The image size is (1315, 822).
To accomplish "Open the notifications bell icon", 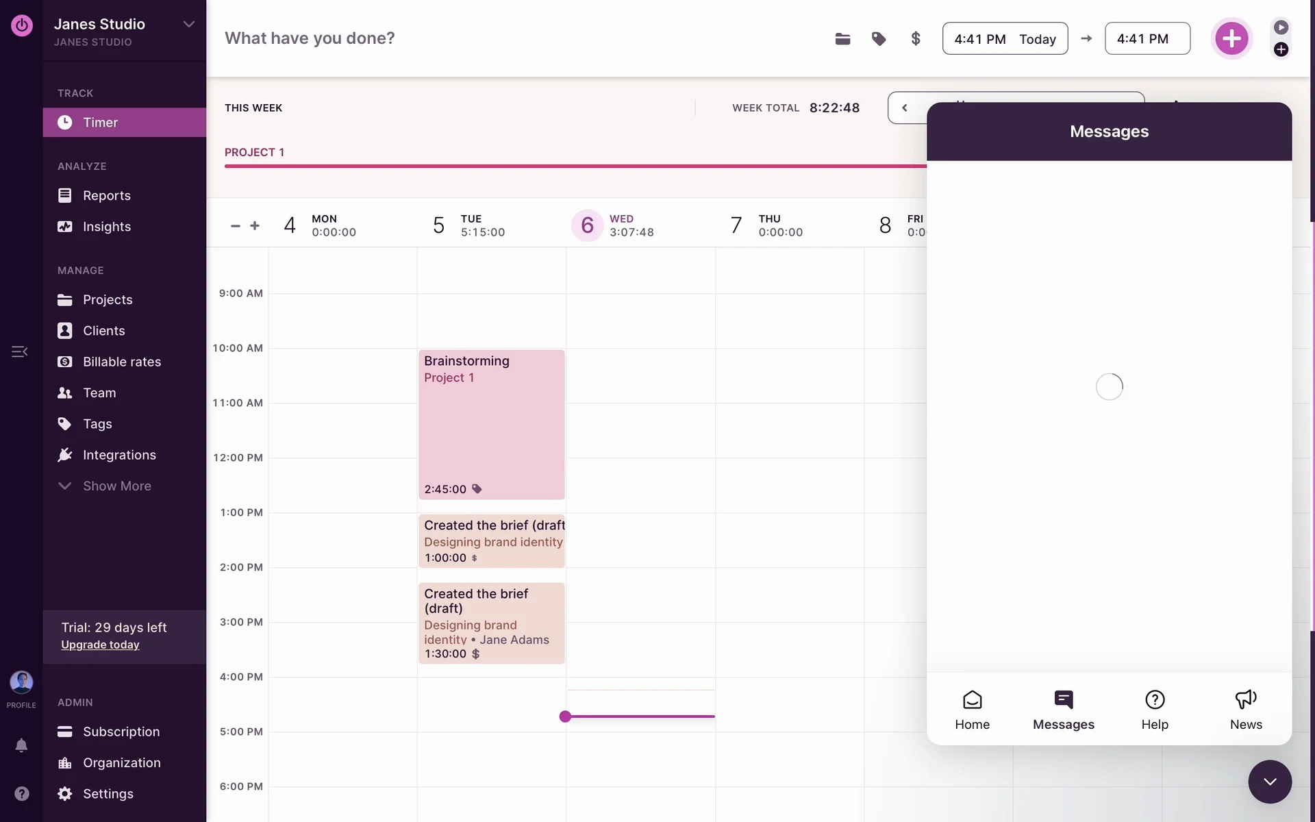I will 21,745.
